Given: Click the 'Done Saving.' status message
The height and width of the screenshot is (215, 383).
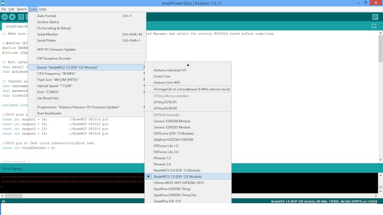Looking at the screenshot, I should click(x=12, y=168).
